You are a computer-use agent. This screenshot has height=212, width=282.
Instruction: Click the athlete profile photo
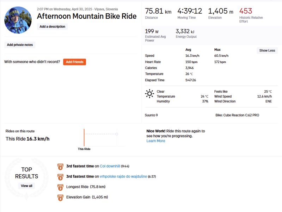[18, 20]
